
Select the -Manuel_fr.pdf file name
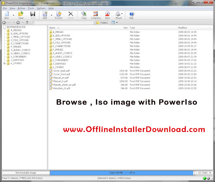pos(60,81)
